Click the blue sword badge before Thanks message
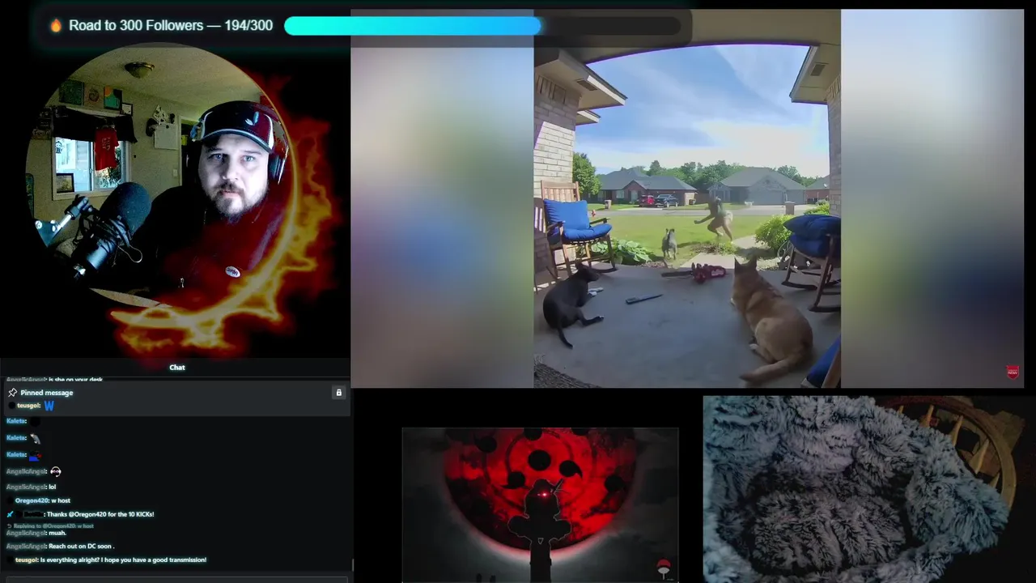This screenshot has width=1036, height=583. coord(11,514)
